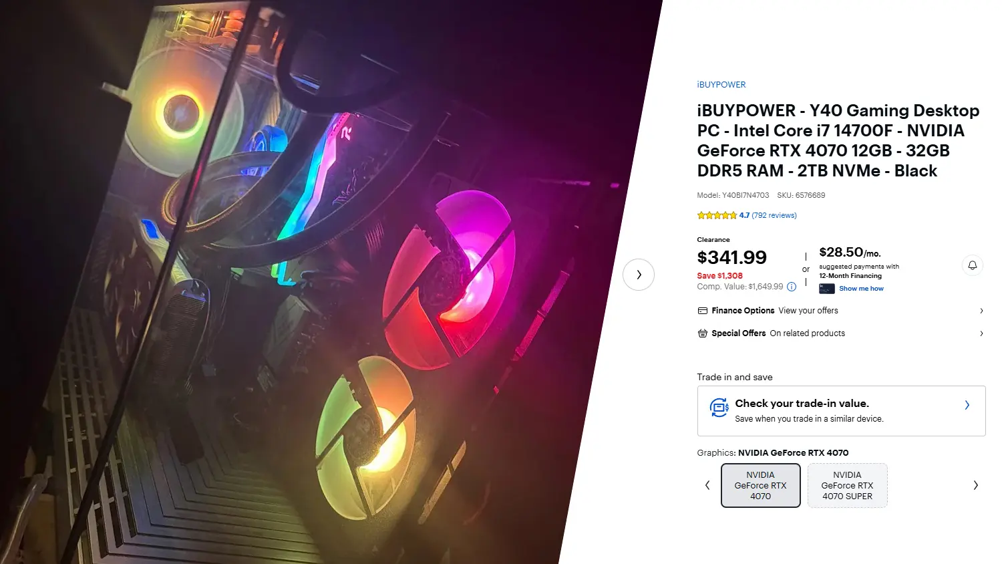Screen dimensions: 1002x564
Task: Open trade-in value chevron arrow
Action: pyautogui.click(x=967, y=405)
